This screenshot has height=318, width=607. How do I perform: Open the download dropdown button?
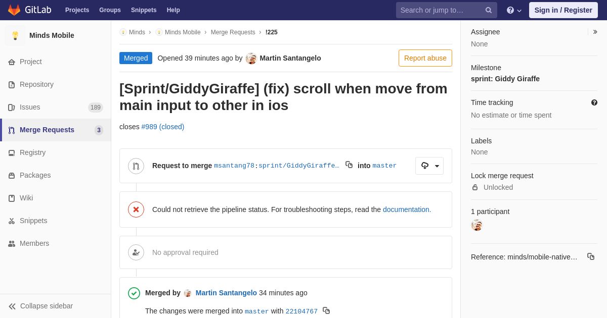429,166
